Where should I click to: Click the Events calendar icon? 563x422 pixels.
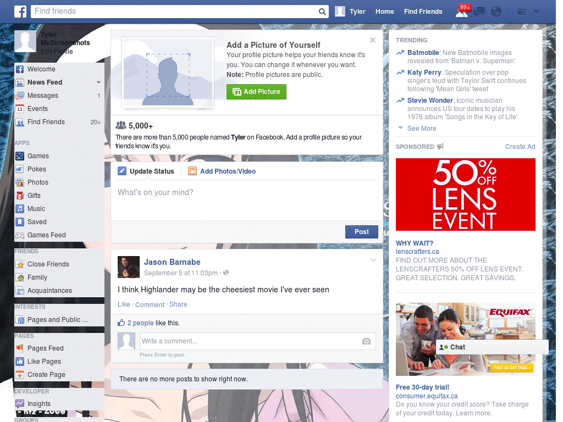tap(20, 109)
